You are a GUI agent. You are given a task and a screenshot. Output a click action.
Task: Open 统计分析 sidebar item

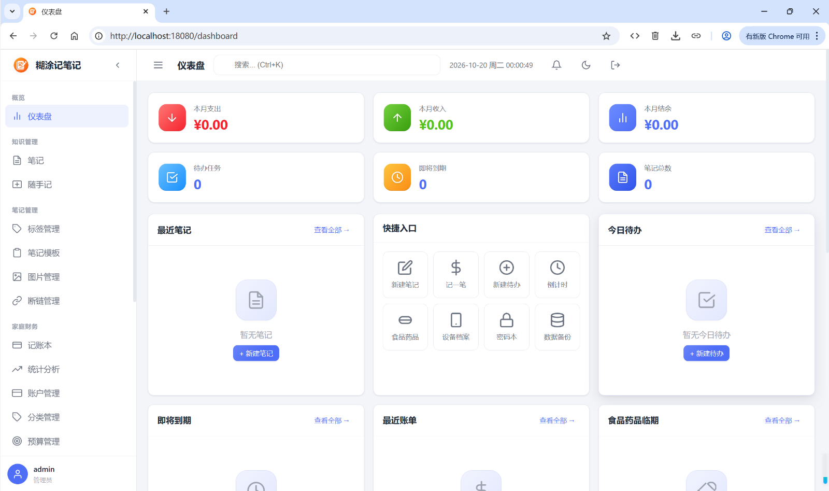(67, 369)
